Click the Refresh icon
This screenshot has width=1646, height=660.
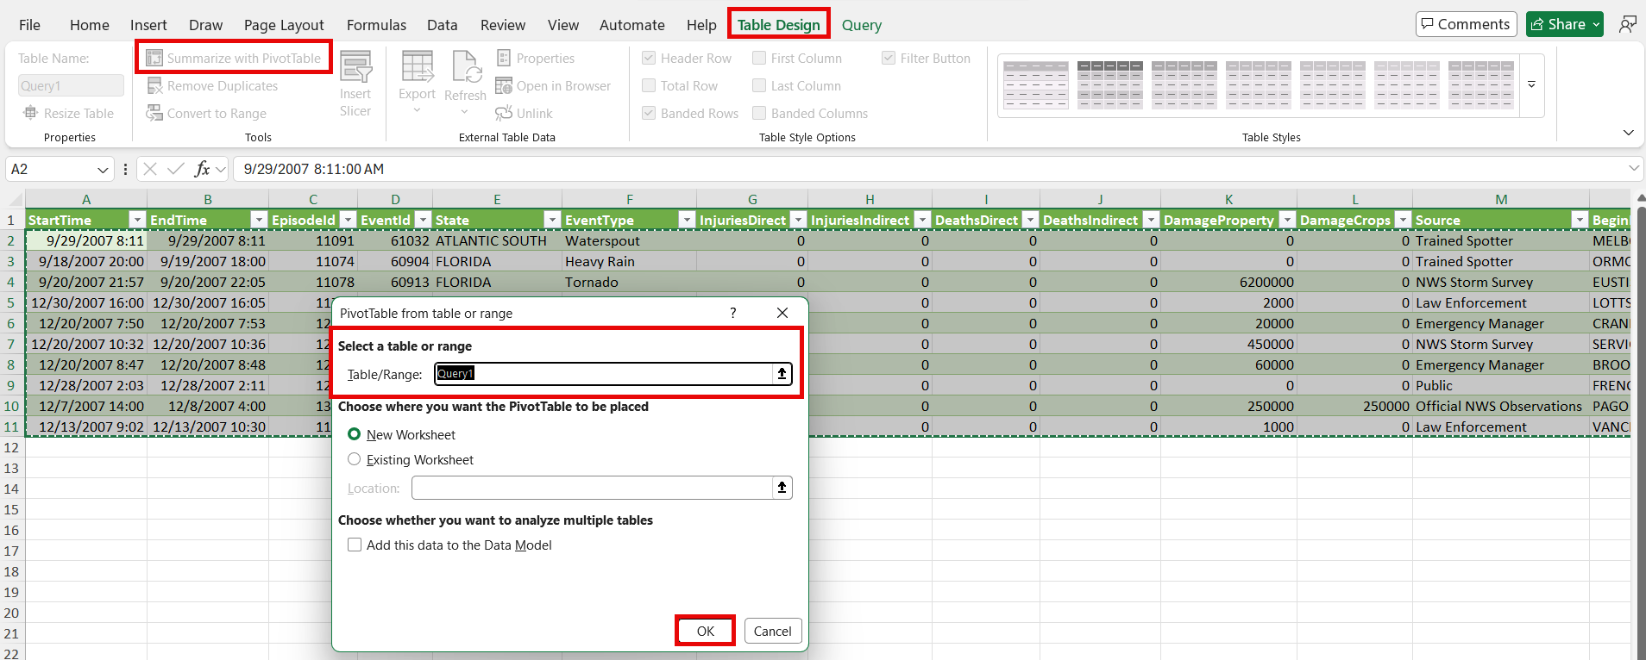click(x=466, y=66)
